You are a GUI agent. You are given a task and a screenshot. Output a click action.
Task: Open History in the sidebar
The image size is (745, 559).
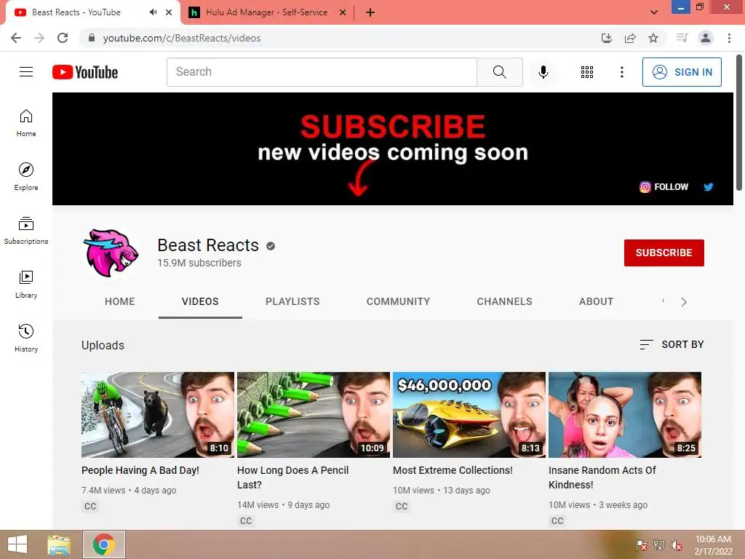(26, 338)
